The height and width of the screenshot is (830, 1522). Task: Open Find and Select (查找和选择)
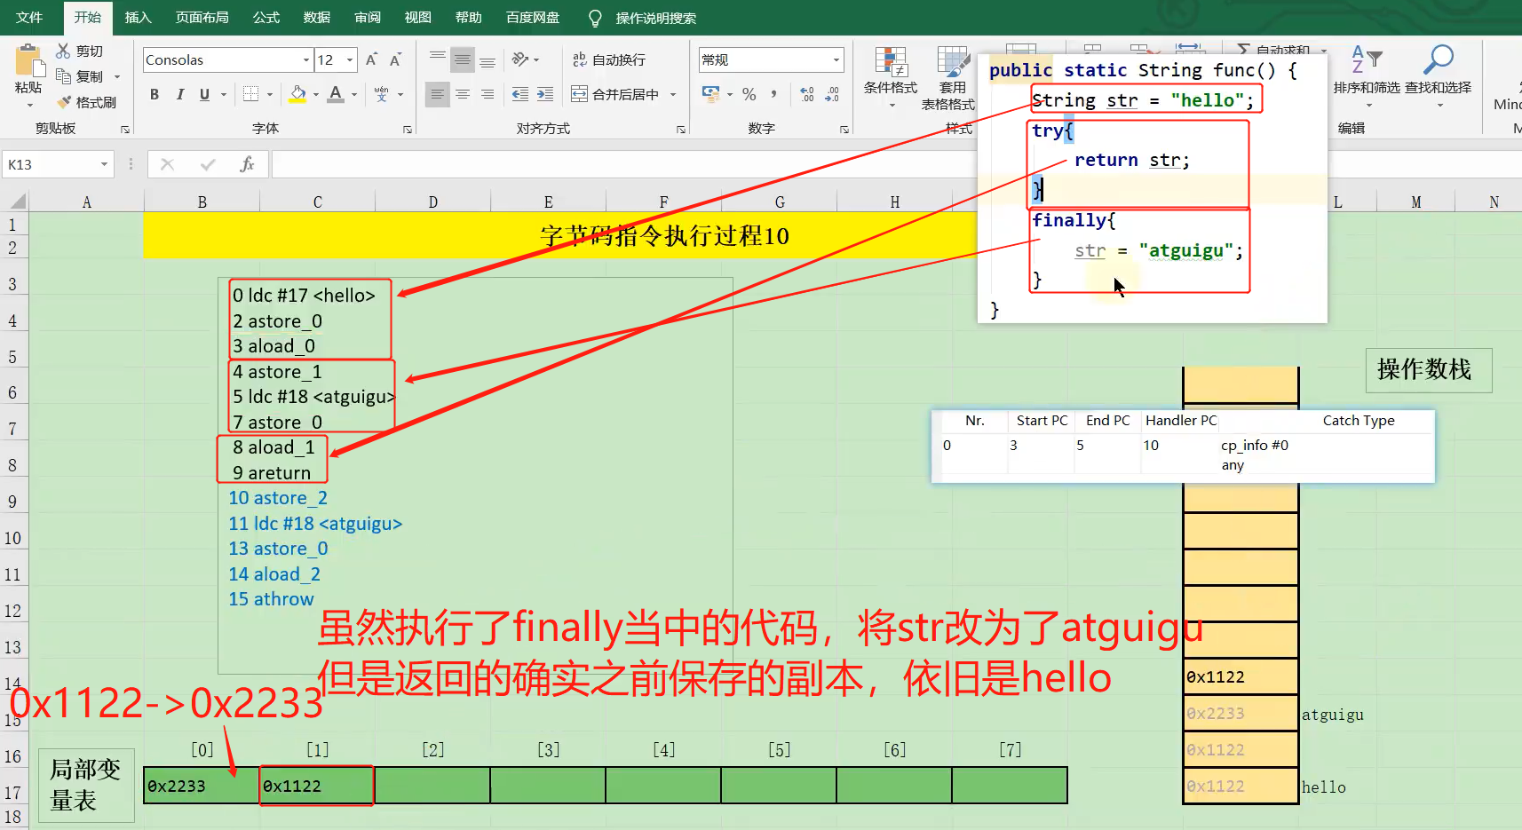1439,78
